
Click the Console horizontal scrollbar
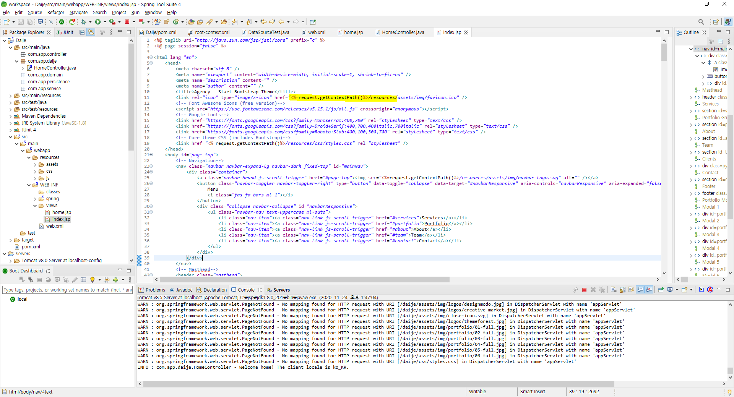378,384
